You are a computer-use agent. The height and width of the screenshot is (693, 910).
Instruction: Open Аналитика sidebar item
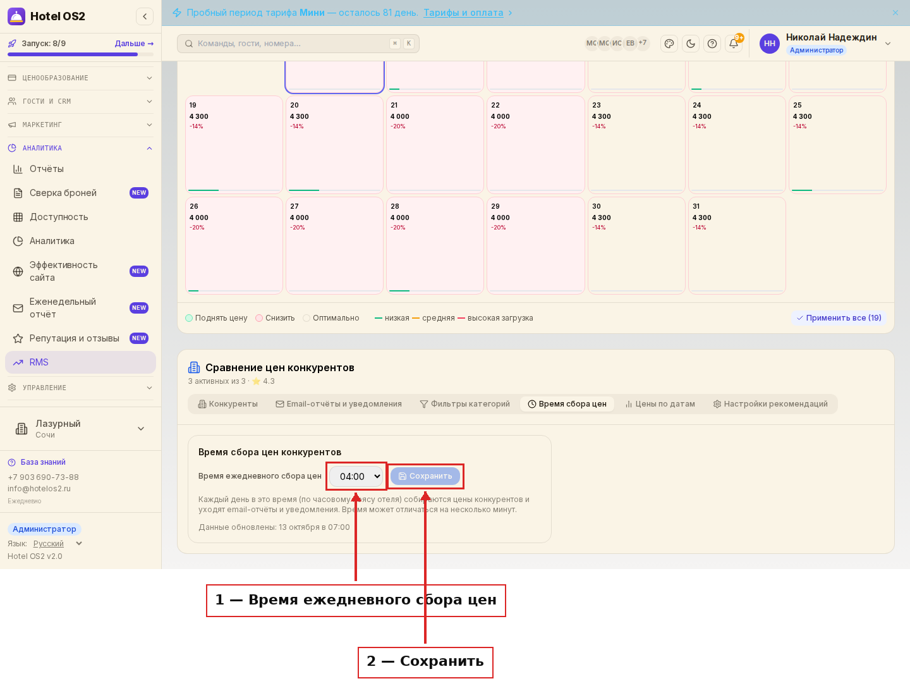click(x=80, y=241)
